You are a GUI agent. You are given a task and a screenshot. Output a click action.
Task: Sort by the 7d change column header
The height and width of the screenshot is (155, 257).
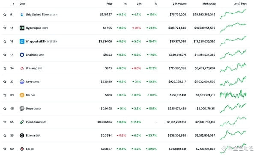156,3
